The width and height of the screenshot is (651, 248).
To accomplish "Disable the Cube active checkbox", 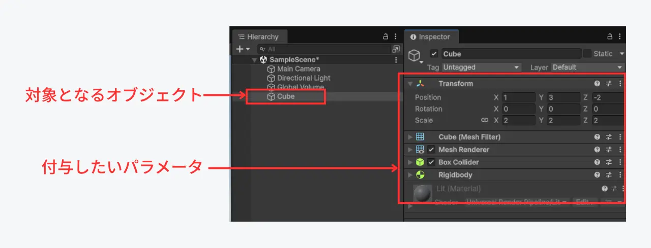I will coord(434,54).
